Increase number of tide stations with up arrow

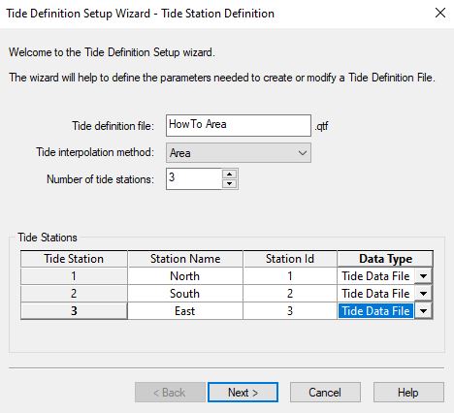[229, 175]
